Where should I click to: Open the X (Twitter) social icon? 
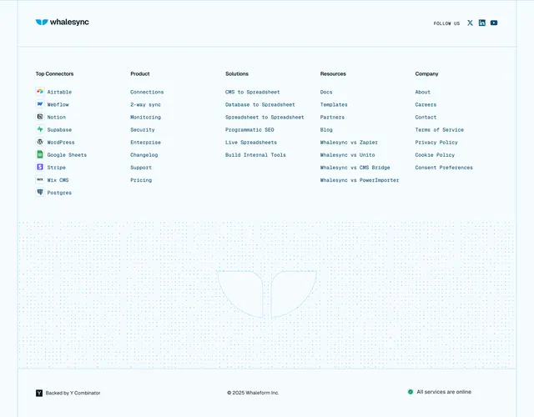470,23
